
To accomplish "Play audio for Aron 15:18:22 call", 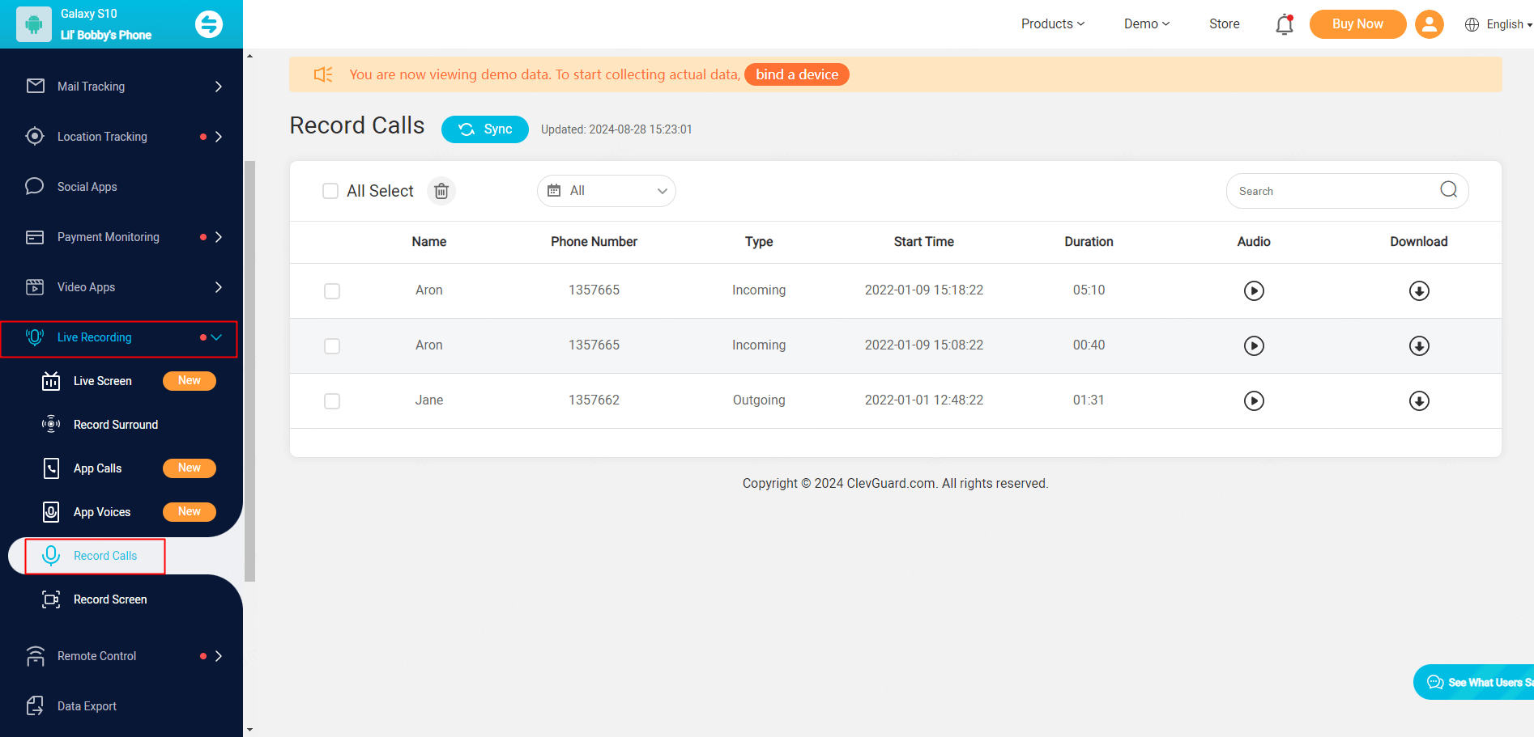I will coord(1254,290).
